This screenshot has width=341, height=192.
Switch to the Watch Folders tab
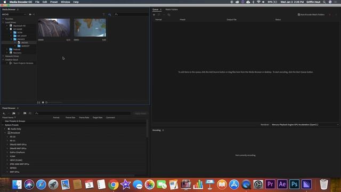[x=172, y=10]
